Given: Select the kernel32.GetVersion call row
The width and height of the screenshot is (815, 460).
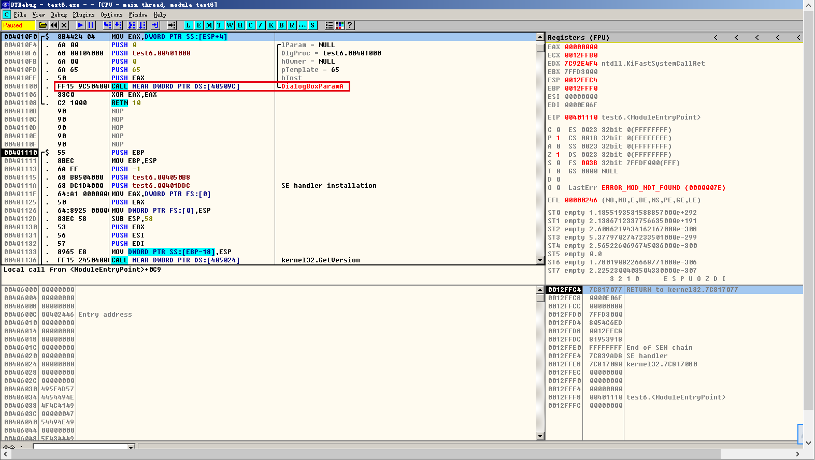Looking at the screenshot, I should (269, 260).
